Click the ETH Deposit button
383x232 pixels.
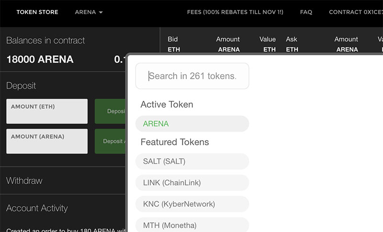click(x=110, y=111)
